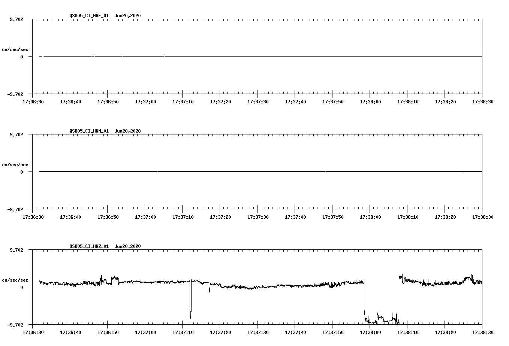The image size is (509, 346).
Task: Click the 17:37:20 time label under the HNZ plot
Action: tap(220, 332)
